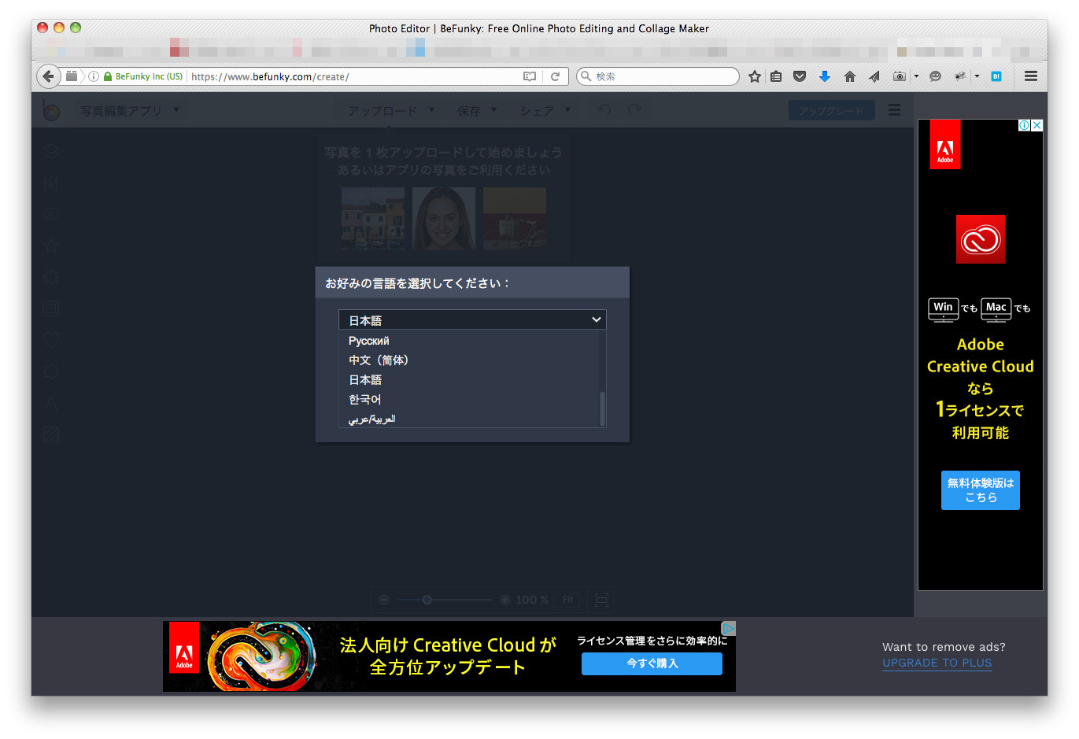Select the Touch Up eye icon
1079x739 pixels.
(x=51, y=214)
